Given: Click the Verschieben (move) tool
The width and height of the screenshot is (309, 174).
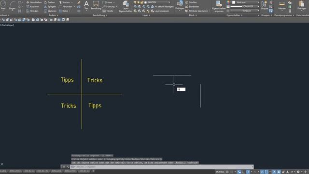Looking at the screenshot, I should 34,2.
